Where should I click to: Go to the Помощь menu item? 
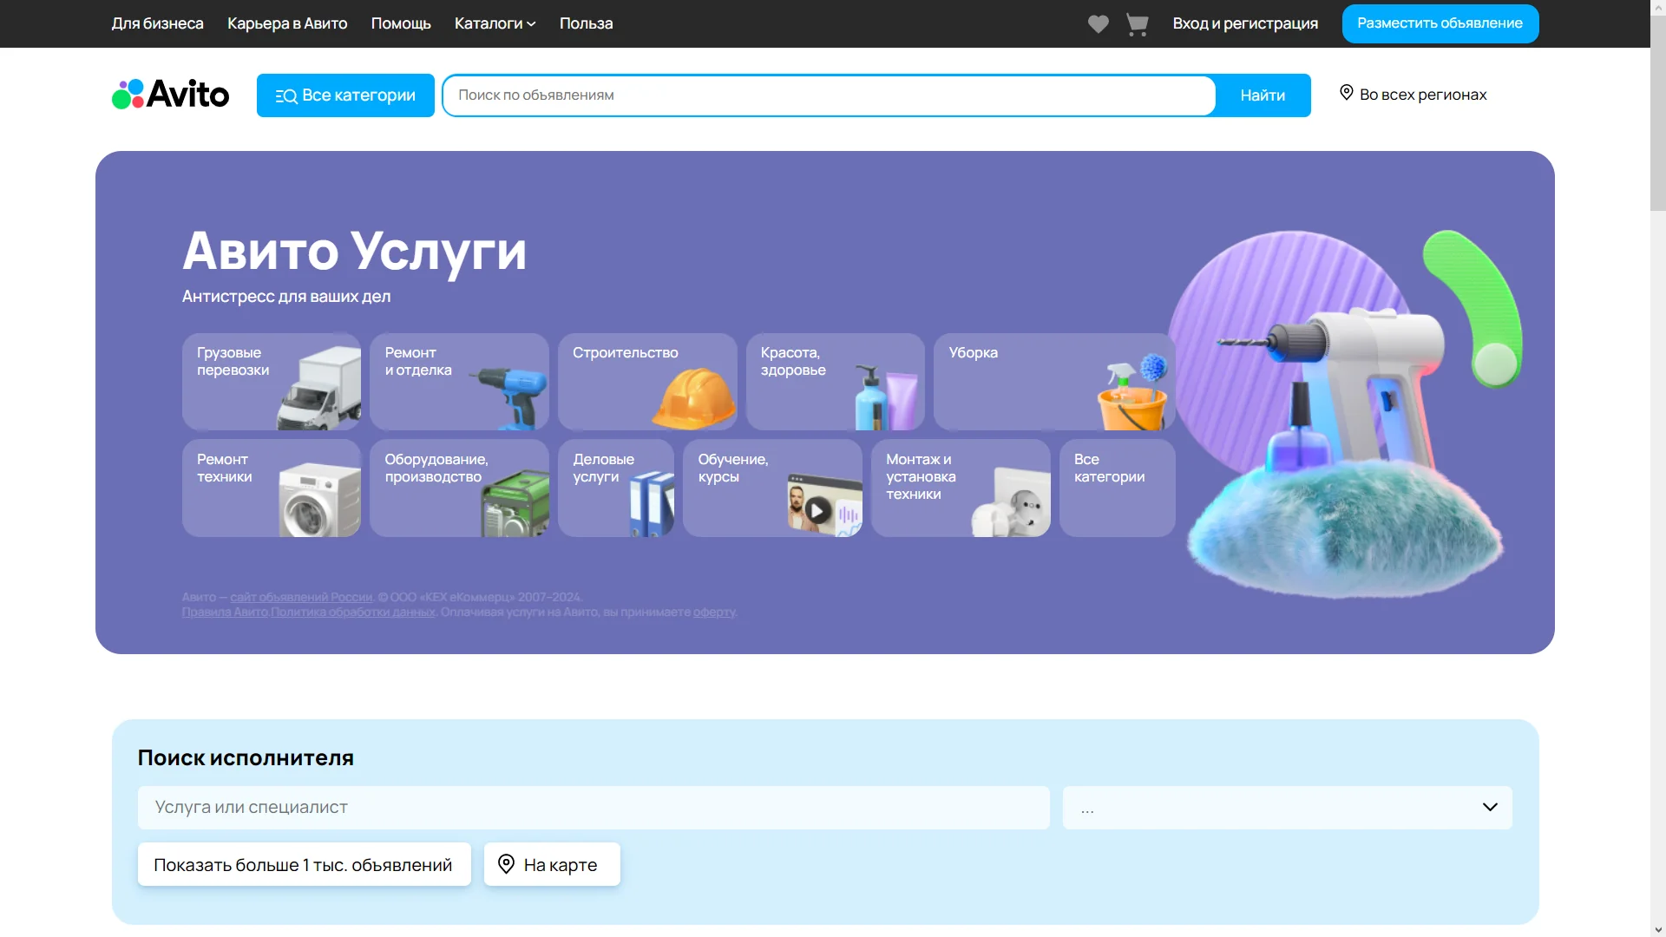click(401, 23)
